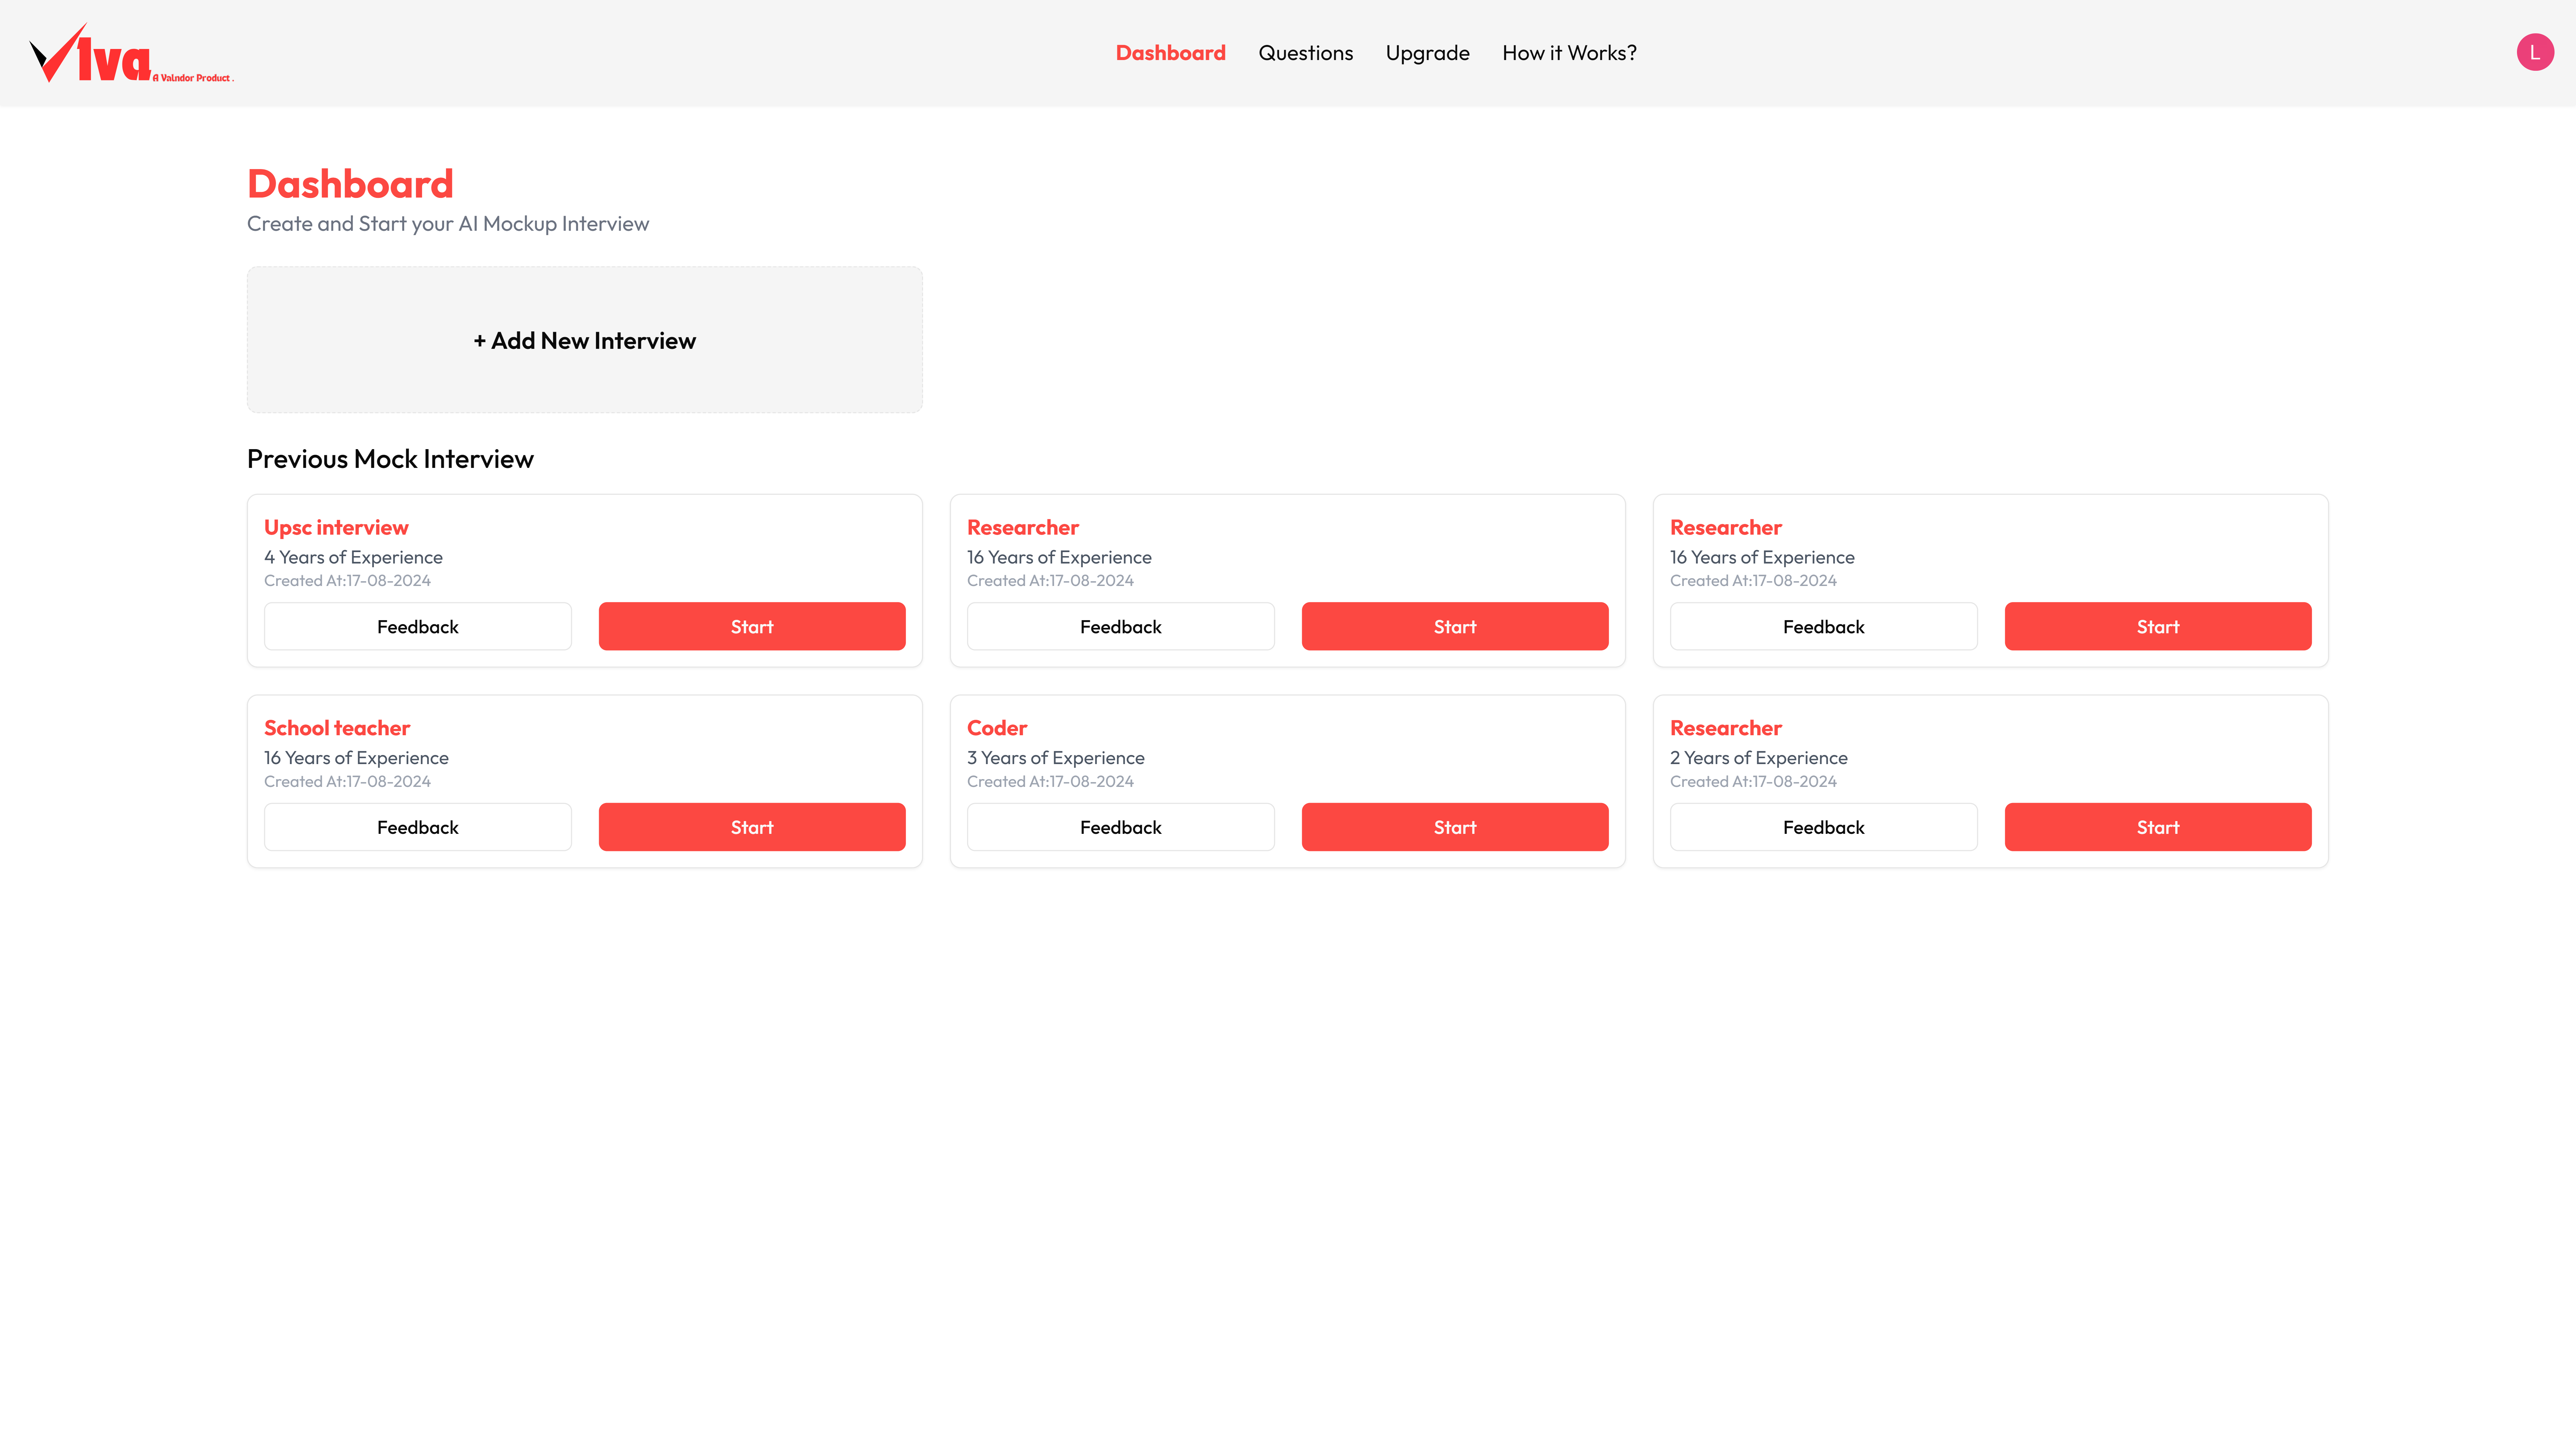Click the Coder card title
The width and height of the screenshot is (2576, 1449).
[x=997, y=728]
